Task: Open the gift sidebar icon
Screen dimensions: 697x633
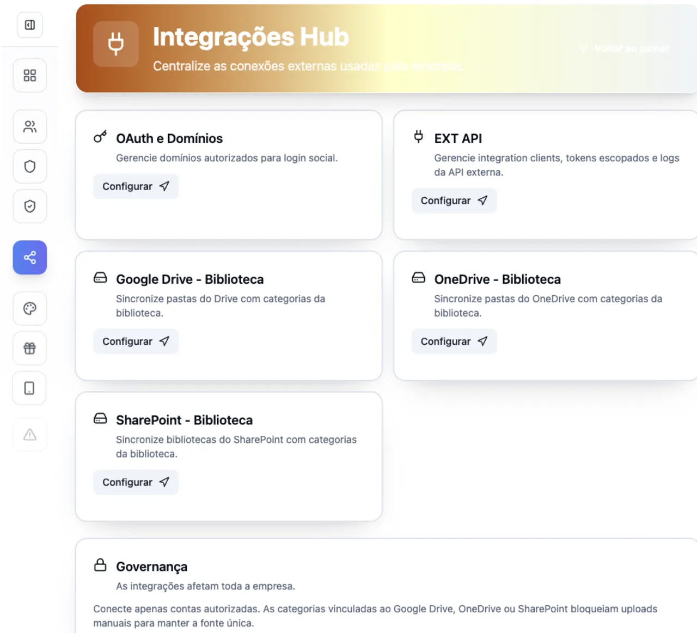Action: point(30,348)
